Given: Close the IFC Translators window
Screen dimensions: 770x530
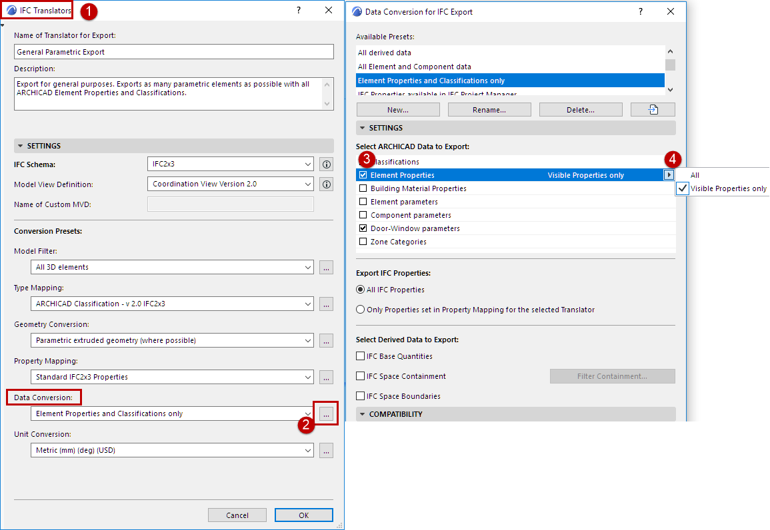Looking at the screenshot, I should click(x=329, y=10).
